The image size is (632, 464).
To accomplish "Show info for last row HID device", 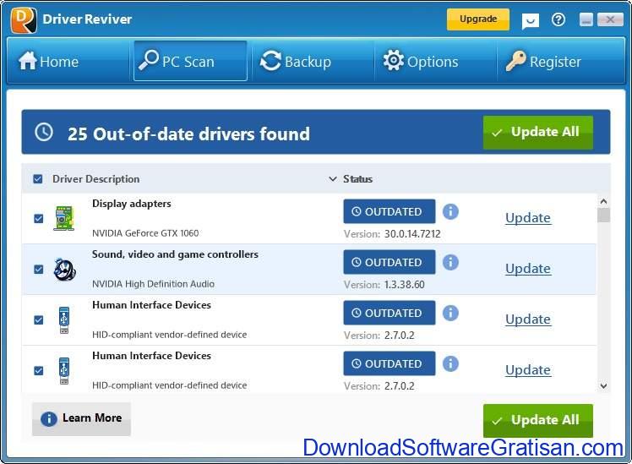I will [x=450, y=363].
